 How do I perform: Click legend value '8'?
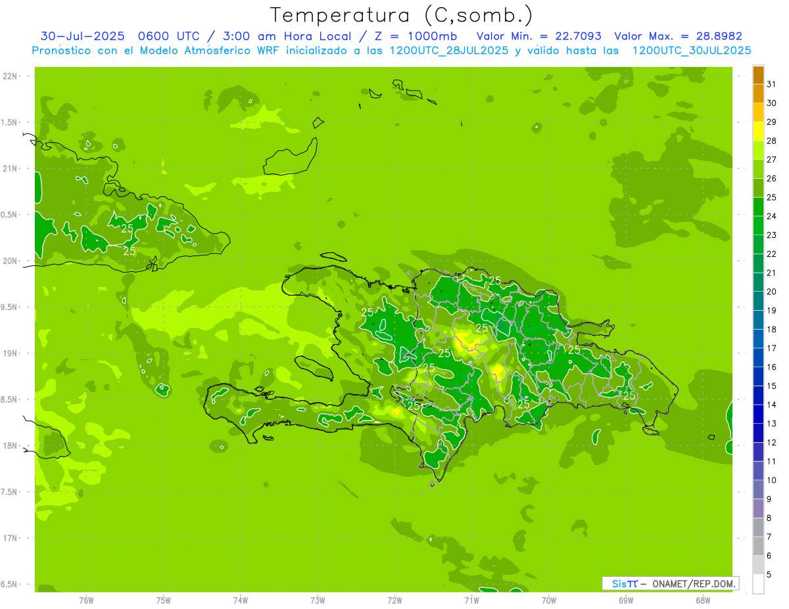point(769,518)
